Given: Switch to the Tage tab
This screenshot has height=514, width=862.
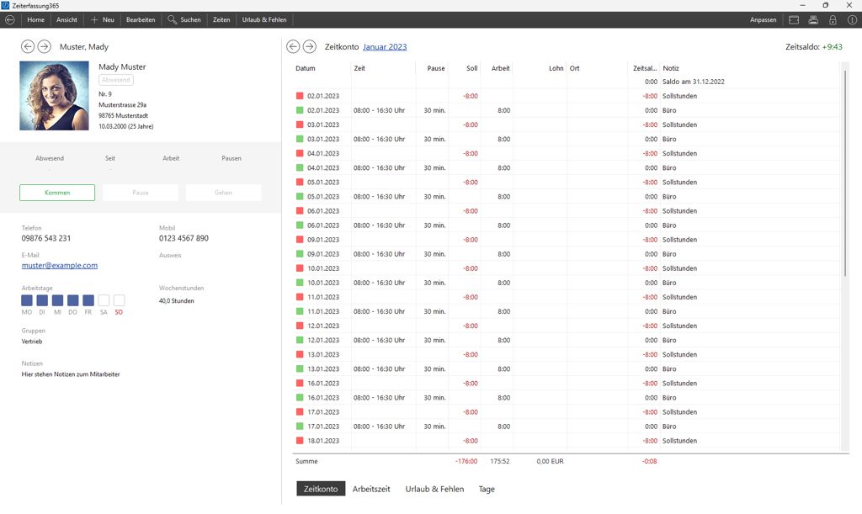Looking at the screenshot, I should click(x=487, y=489).
